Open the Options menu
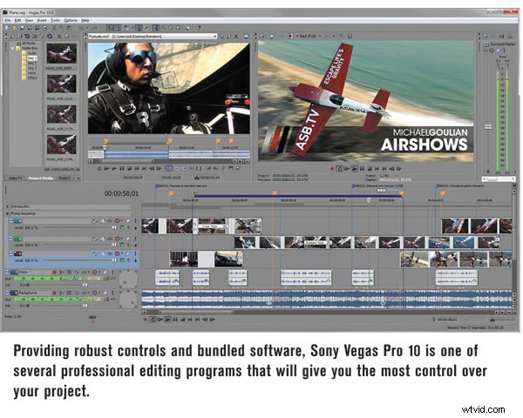This screenshot has height=418, width=523. (x=71, y=20)
